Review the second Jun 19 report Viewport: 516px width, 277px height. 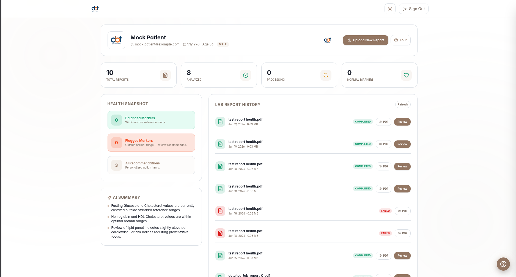(x=402, y=144)
